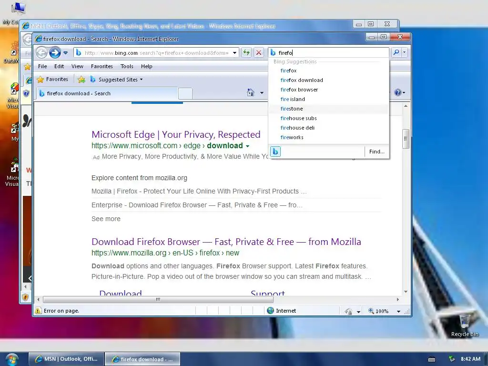Image resolution: width=488 pixels, height=366 pixels.
Task: Open a new blank tab
Action: click(x=185, y=94)
